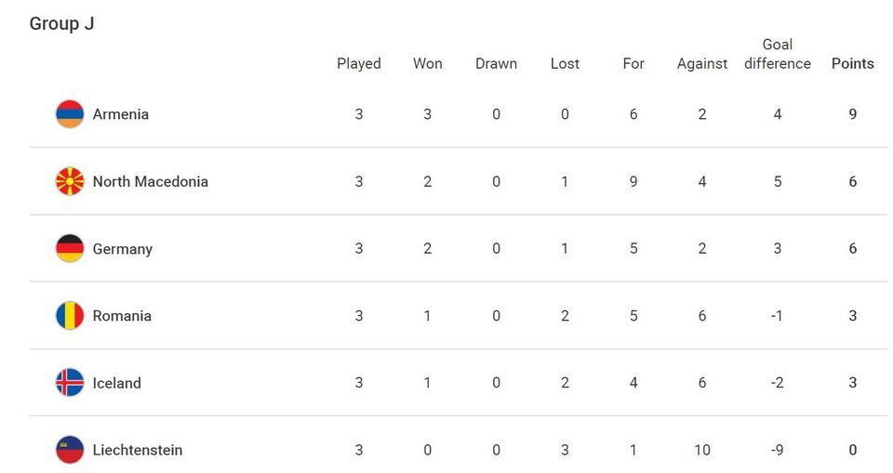Click the Goal difference column header

point(778,54)
